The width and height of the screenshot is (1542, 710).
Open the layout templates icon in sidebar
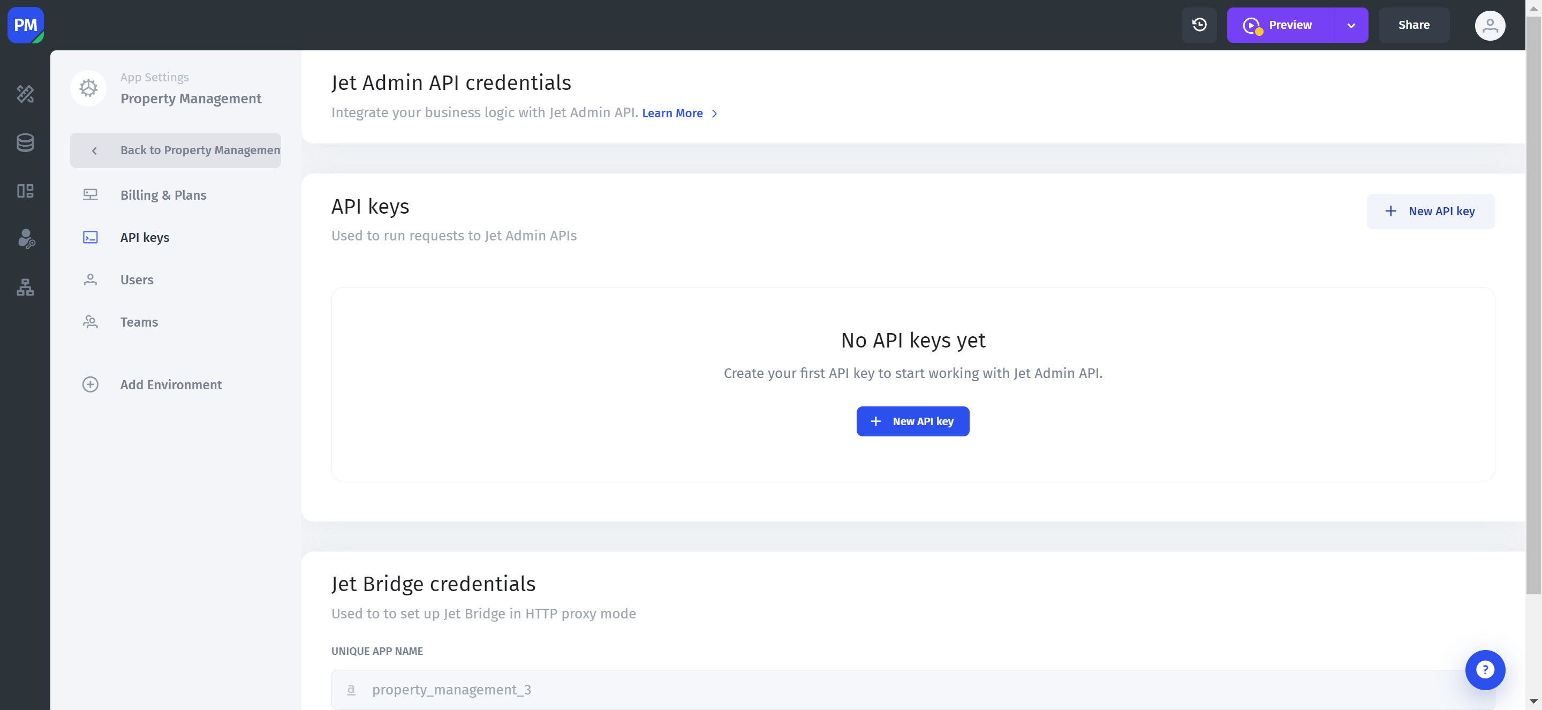[x=25, y=191]
